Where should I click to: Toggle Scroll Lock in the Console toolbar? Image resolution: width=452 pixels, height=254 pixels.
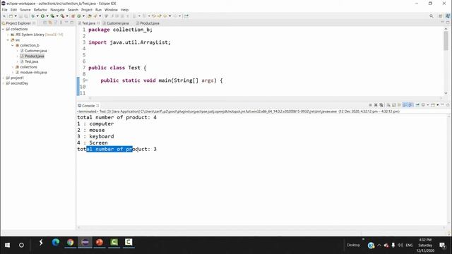[x=394, y=105]
